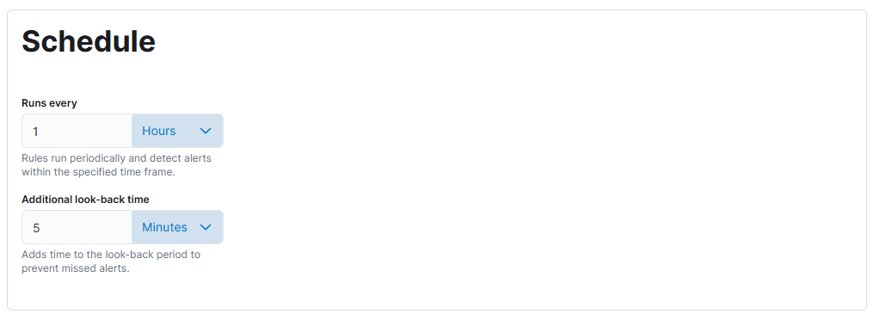Image resolution: width=874 pixels, height=320 pixels.
Task: Click the chevron arrow beside Minutes
Action: pyautogui.click(x=206, y=227)
